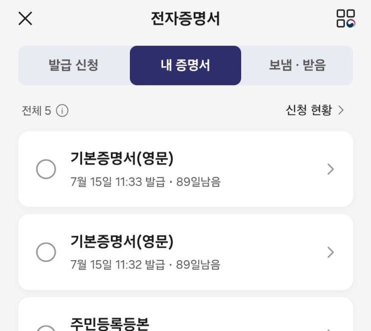Select the radio button for the 11:33 기본증명서(영문)
The width and height of the screenshot is (371, 331).
46,169
